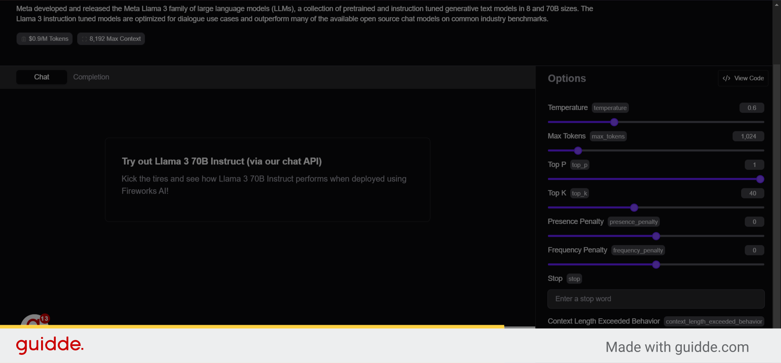The width and height of the screenshot is (781, 363).
Task: Open the View Code button
Action: (x=743, y=78)
